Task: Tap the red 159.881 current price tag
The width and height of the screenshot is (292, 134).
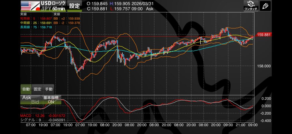Action: 263,35
